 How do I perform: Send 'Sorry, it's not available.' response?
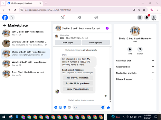78,89
